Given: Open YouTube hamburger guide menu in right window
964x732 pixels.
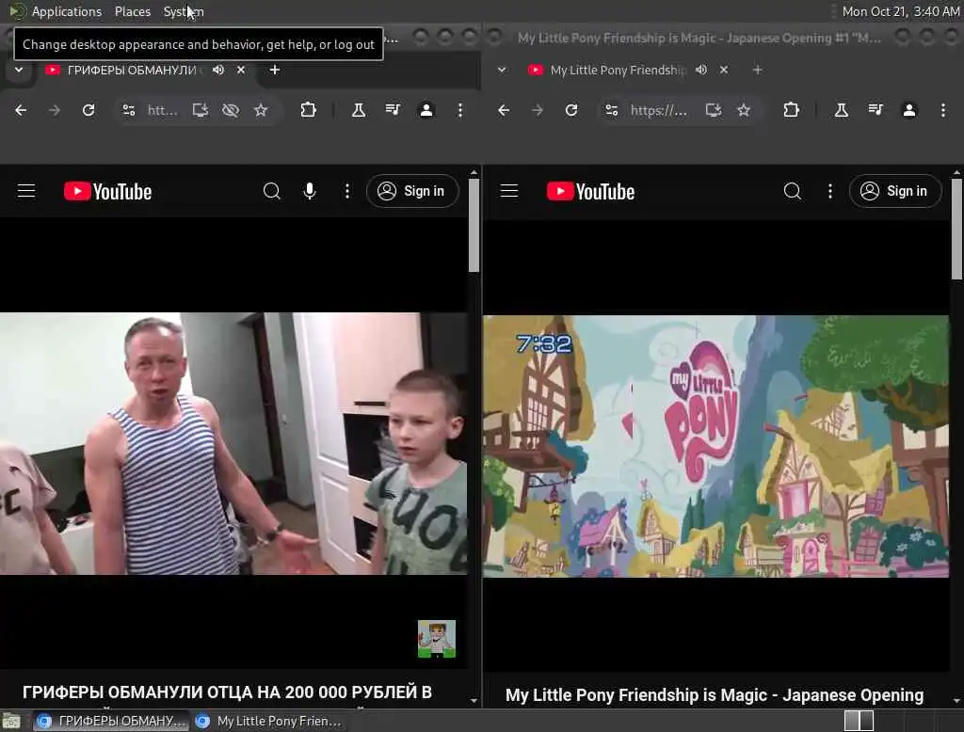Looking at the screenshot, I should [x=509, y=191].
